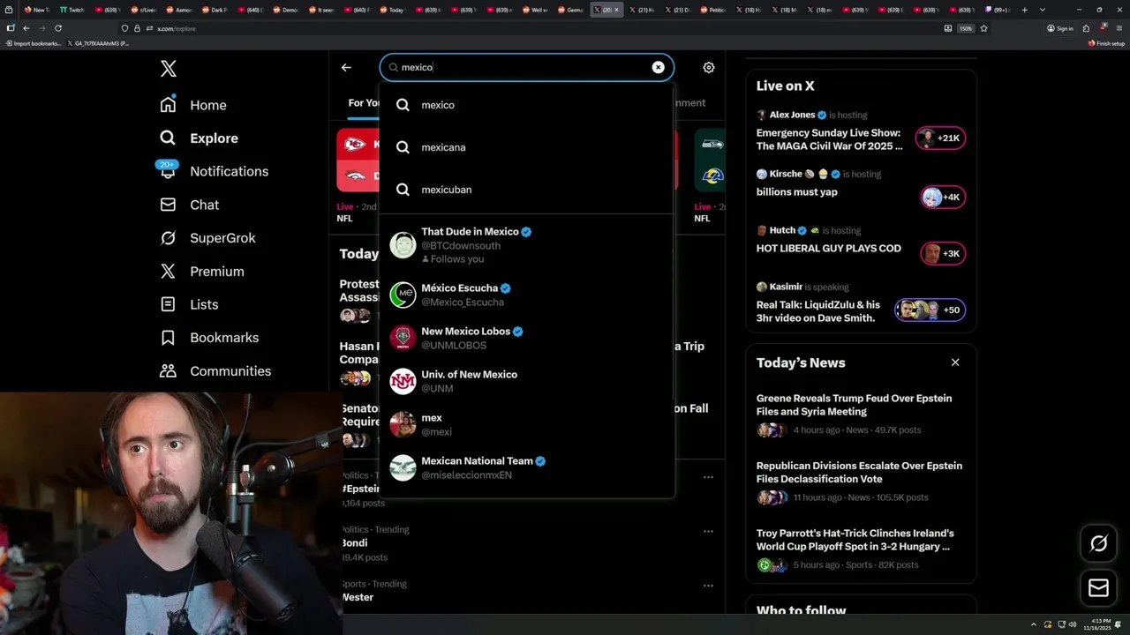Click the That Dude in Mexico avatar
The width and height of the screenshot is (1130, 635).
(403, 245)
